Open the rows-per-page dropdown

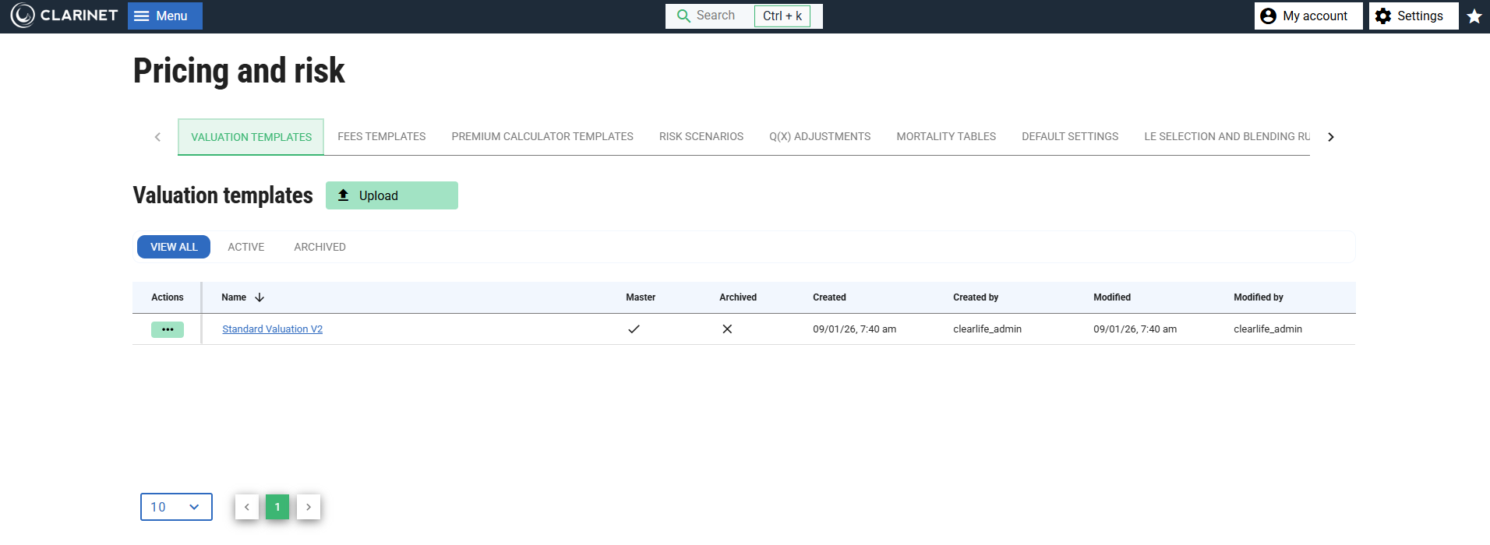click(x=176, y=507)
